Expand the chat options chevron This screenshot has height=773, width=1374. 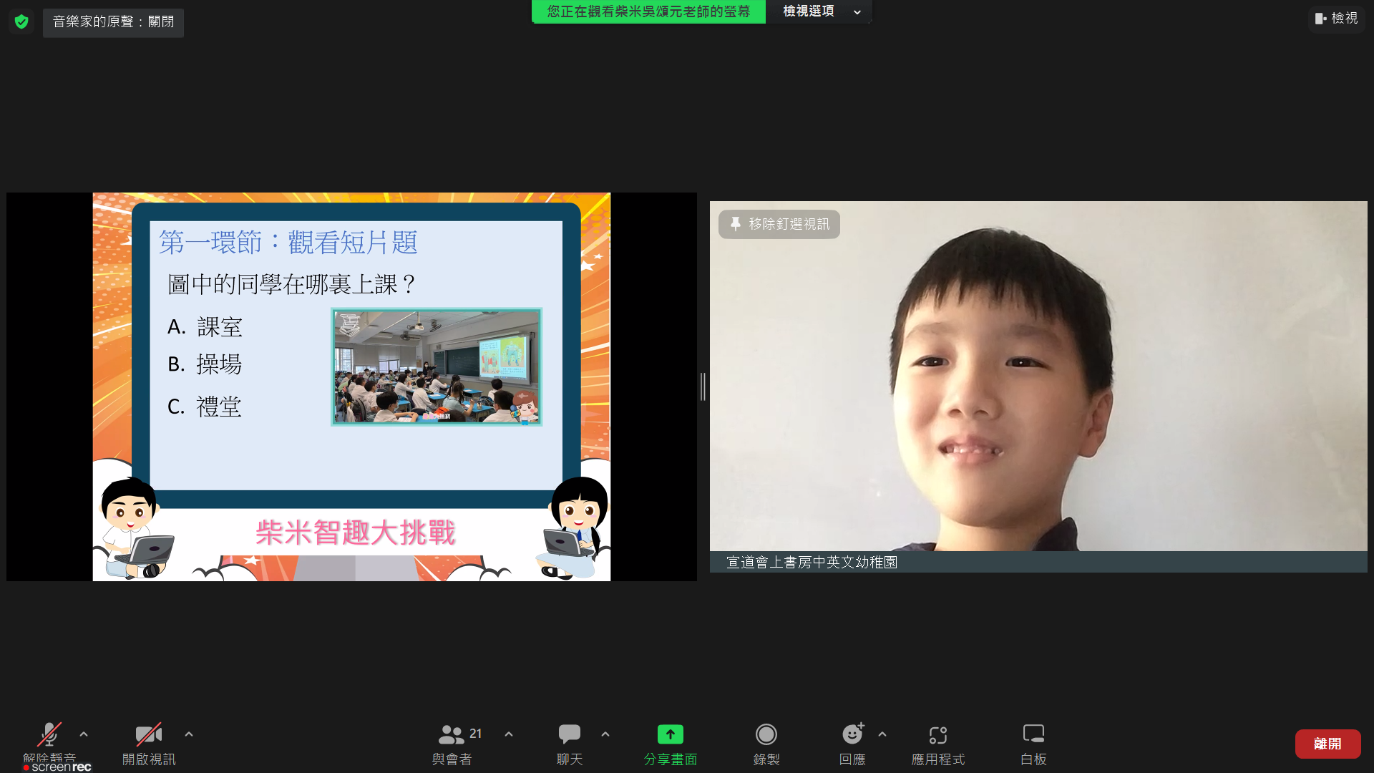coord(605,734)
